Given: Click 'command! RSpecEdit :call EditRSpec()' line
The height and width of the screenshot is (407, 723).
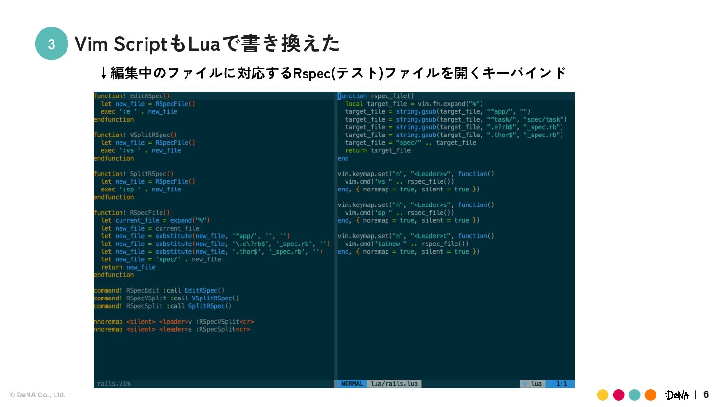Looking at the screenshot, I should coord(159,290).
